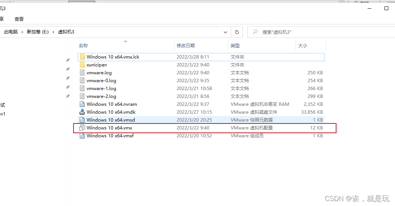
Task: Click the type VMware 虚拟机非易变 RAM
Action: 260,104
